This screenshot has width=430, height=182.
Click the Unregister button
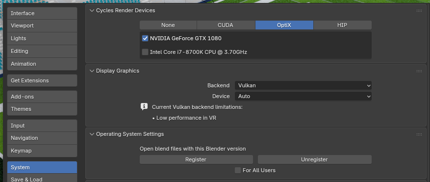coord(315,159)
